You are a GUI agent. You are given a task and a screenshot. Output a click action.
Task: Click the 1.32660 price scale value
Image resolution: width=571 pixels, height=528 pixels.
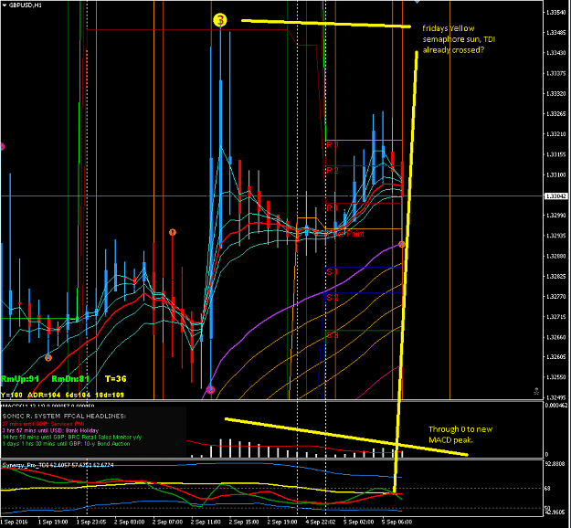tap(556, 338)
